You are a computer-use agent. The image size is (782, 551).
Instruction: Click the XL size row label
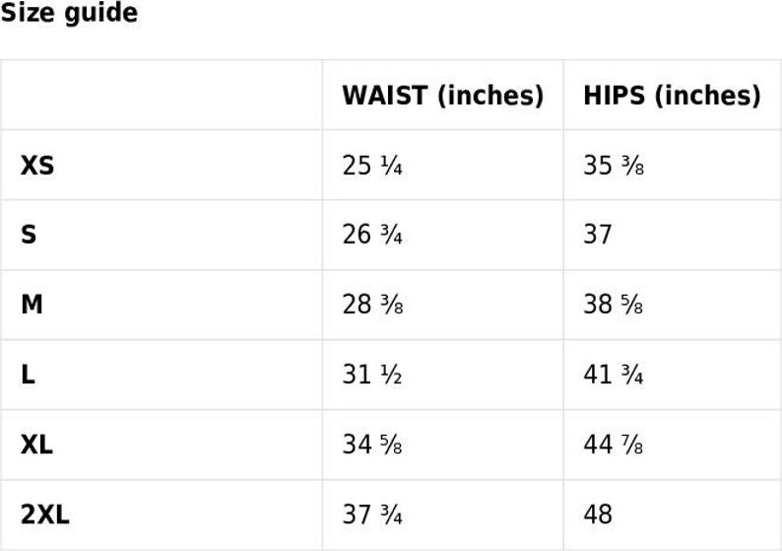pos(36,445)
